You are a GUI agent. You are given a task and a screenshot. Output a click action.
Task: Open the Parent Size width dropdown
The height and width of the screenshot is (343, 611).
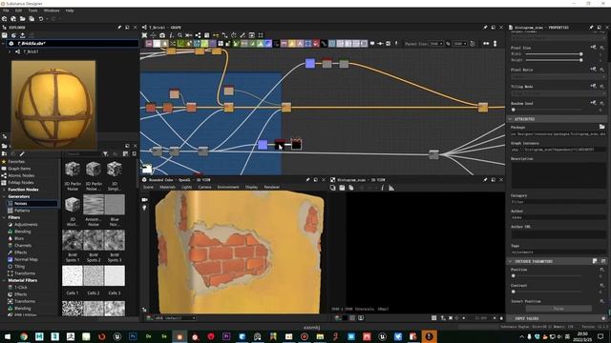pyautogui.click(x=435, y=44)
